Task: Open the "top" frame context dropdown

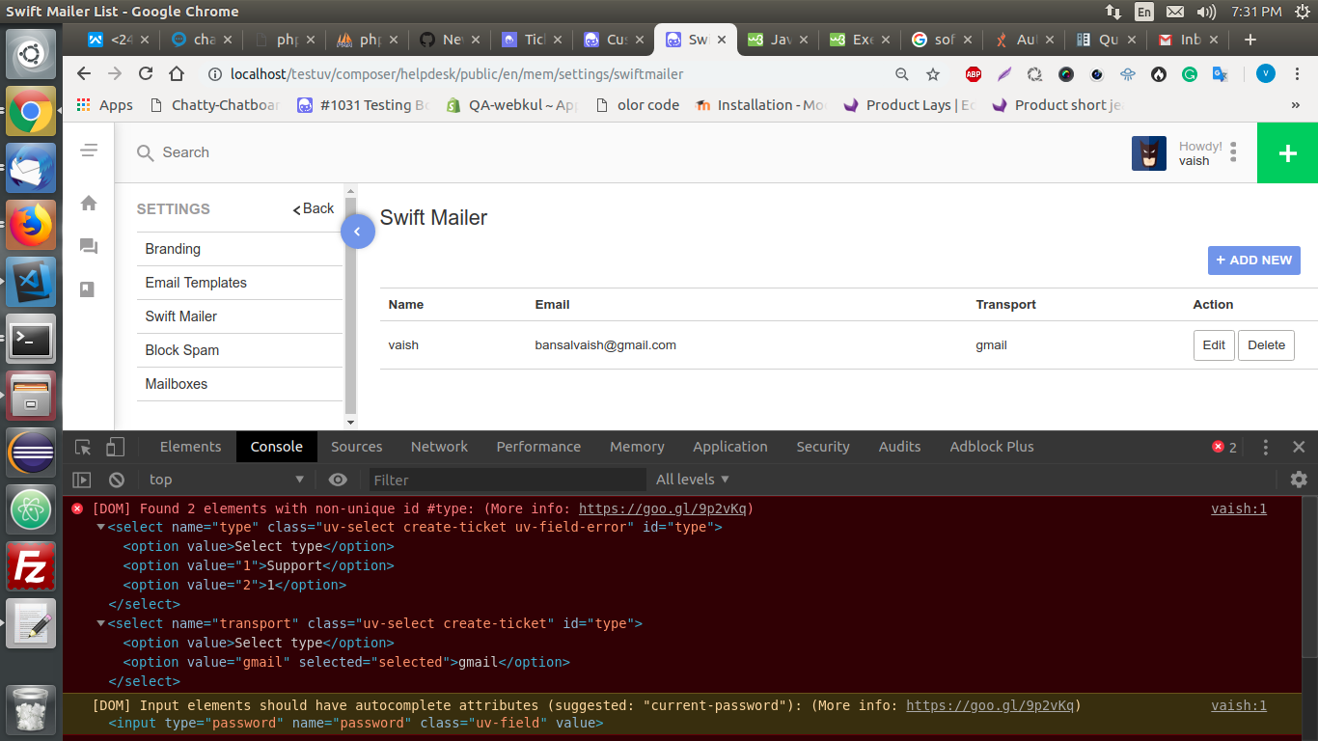Action: pyautogui.click(x=227, y=480)
